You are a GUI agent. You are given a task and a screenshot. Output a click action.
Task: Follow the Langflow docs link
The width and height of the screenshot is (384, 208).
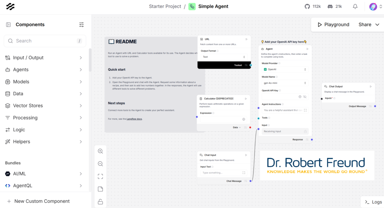[x=134, y=119]
